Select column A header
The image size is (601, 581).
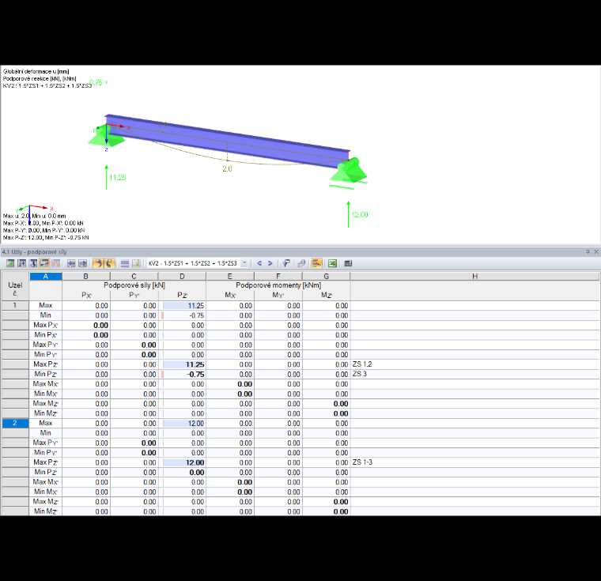coord(46,277)
